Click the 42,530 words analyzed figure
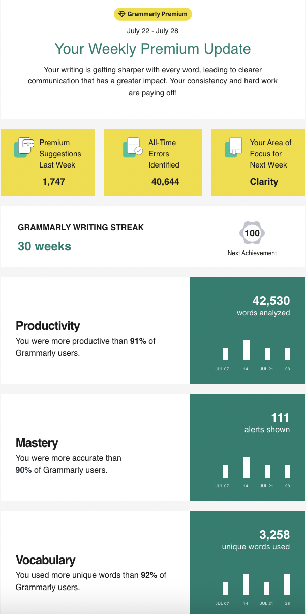 coord(271,300)
